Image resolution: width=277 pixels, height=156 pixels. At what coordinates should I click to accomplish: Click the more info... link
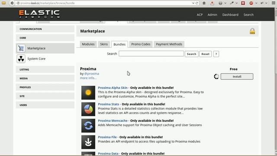[x=88, y=78]
